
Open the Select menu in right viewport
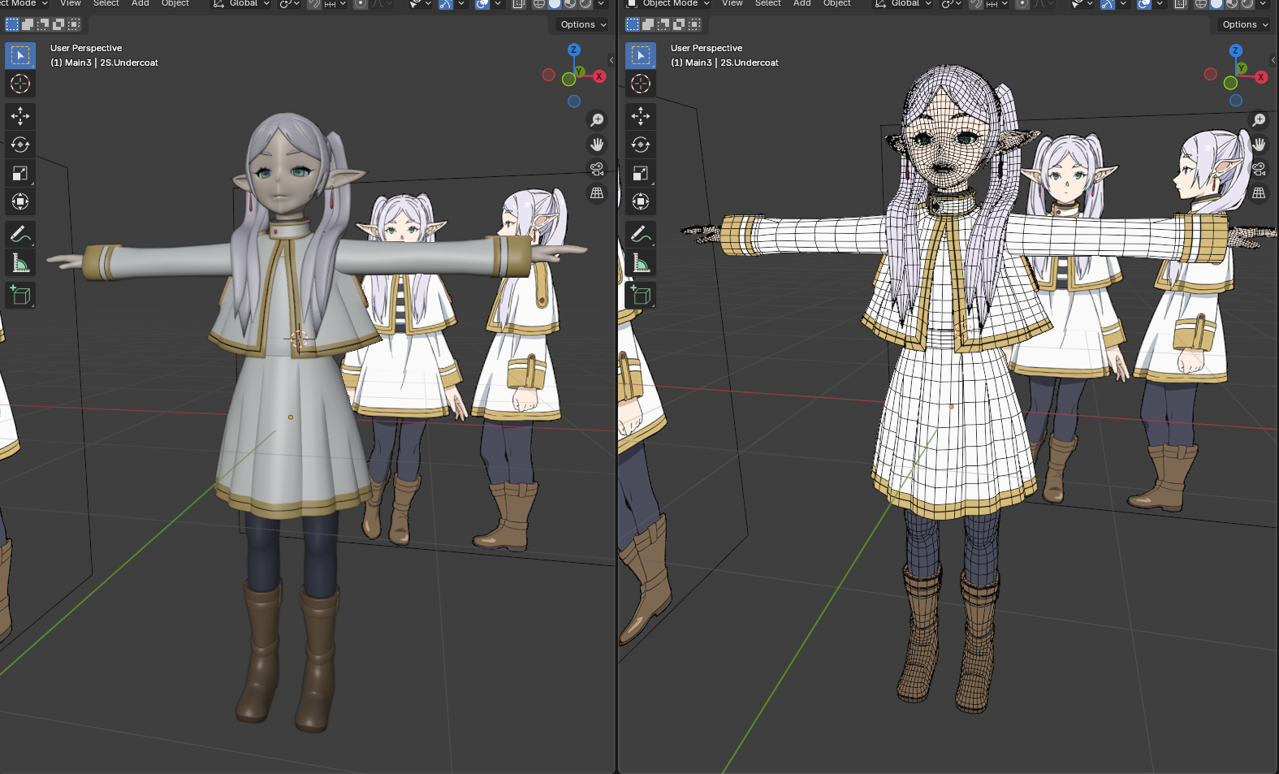pos(767,4)
